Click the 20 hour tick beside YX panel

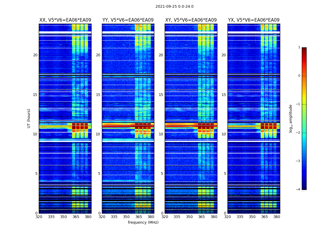[225, 55]
